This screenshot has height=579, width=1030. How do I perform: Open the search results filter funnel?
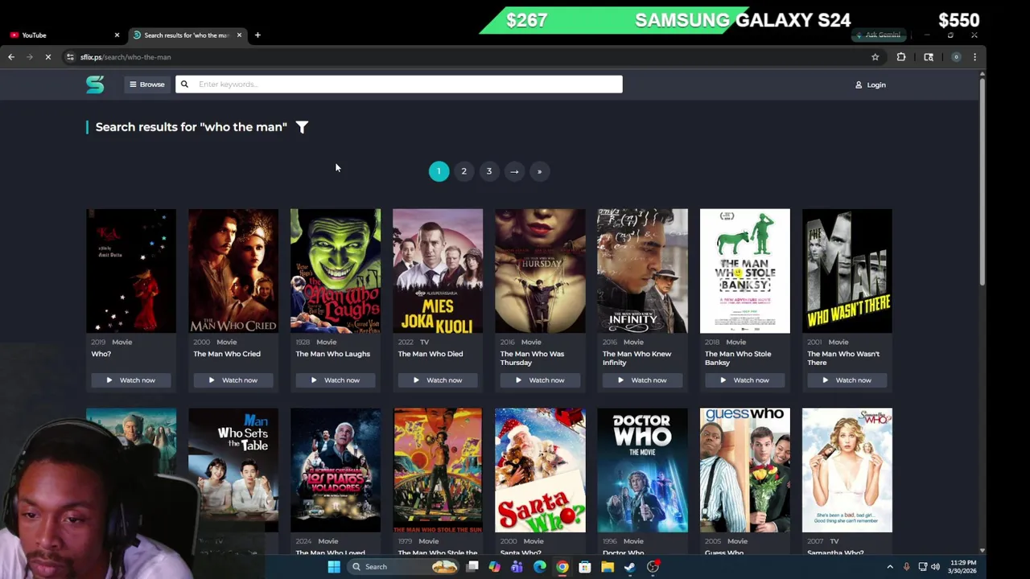pyautogui.click(x=302, y=127)
